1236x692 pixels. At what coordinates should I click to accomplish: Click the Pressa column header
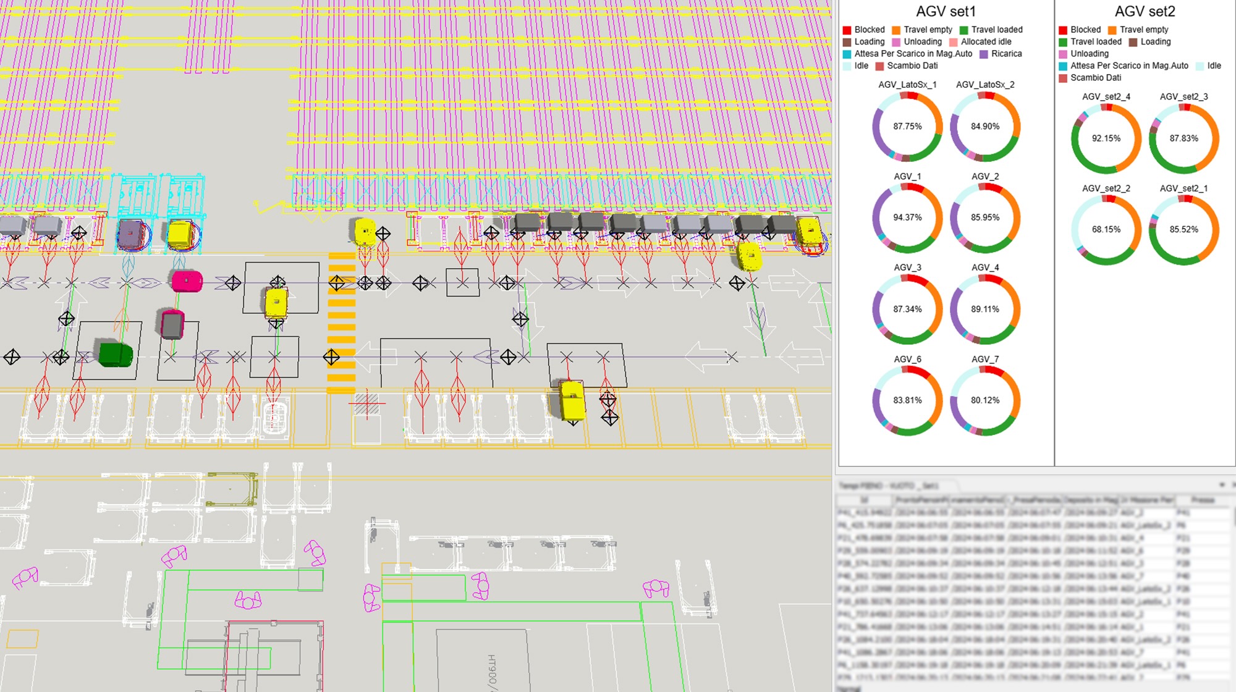[x=1202, y=500]
